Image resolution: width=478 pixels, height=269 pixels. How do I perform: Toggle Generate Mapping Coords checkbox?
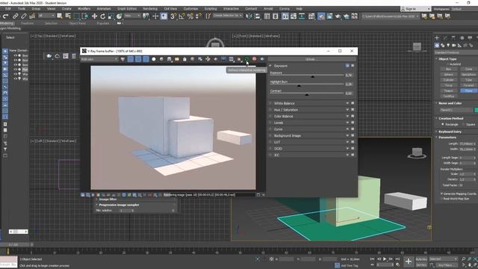[441, 194]
